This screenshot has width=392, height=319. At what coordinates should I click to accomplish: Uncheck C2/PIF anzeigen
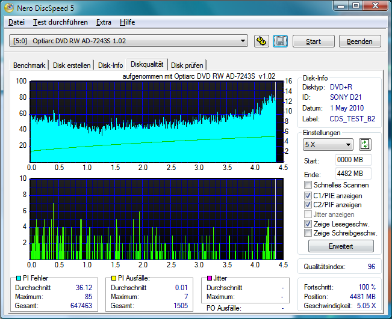308,205
